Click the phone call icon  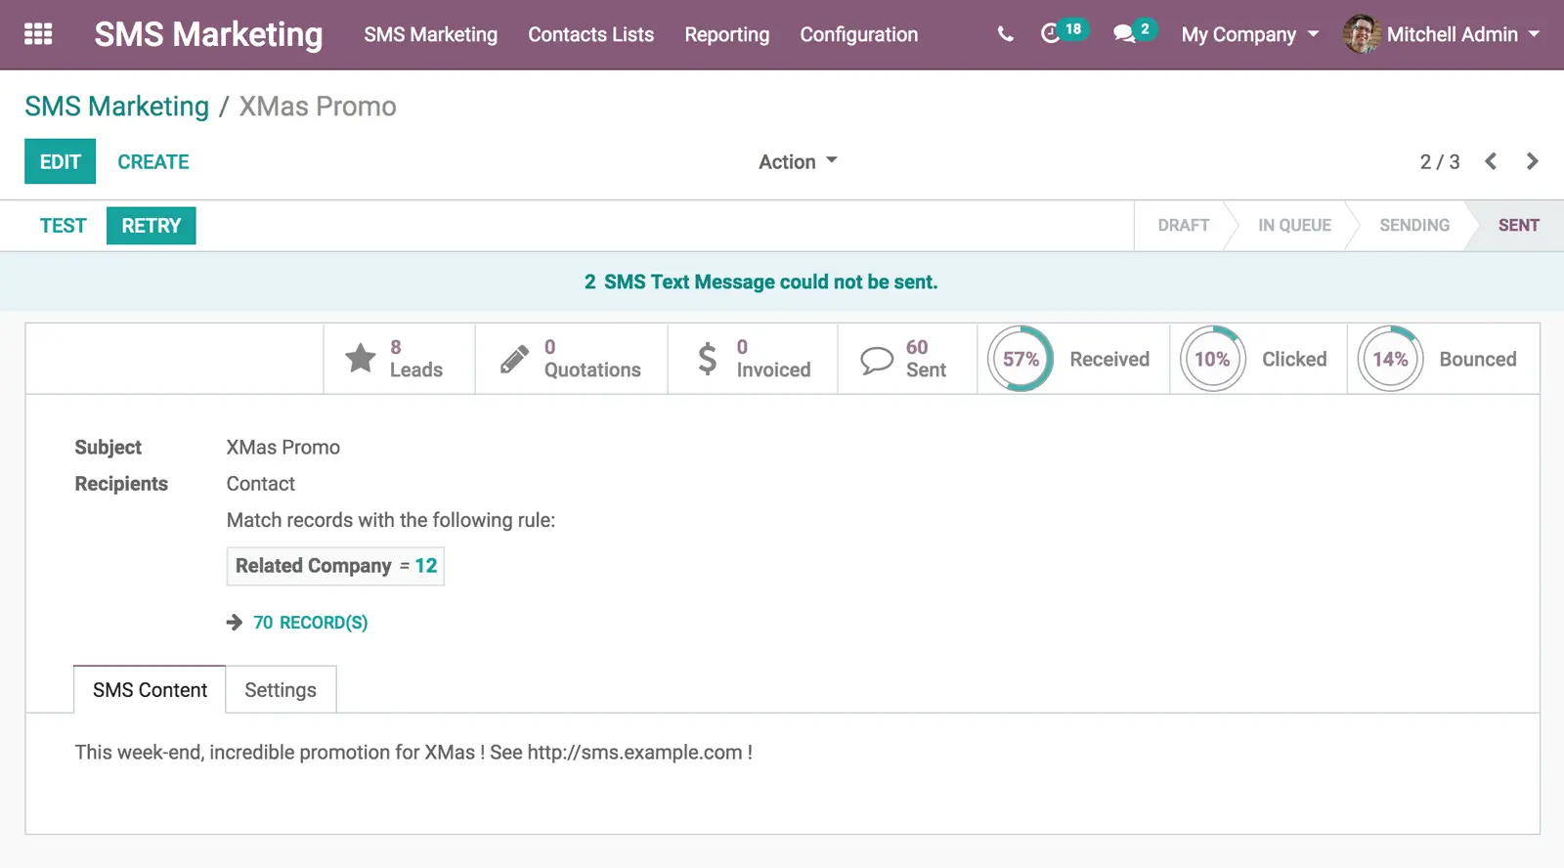point(1005,34)
